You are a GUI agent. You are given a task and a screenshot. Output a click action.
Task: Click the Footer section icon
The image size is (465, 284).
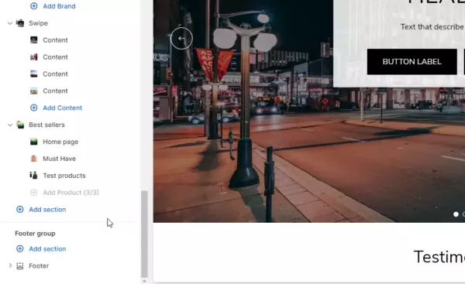click(x=20, y=266)
